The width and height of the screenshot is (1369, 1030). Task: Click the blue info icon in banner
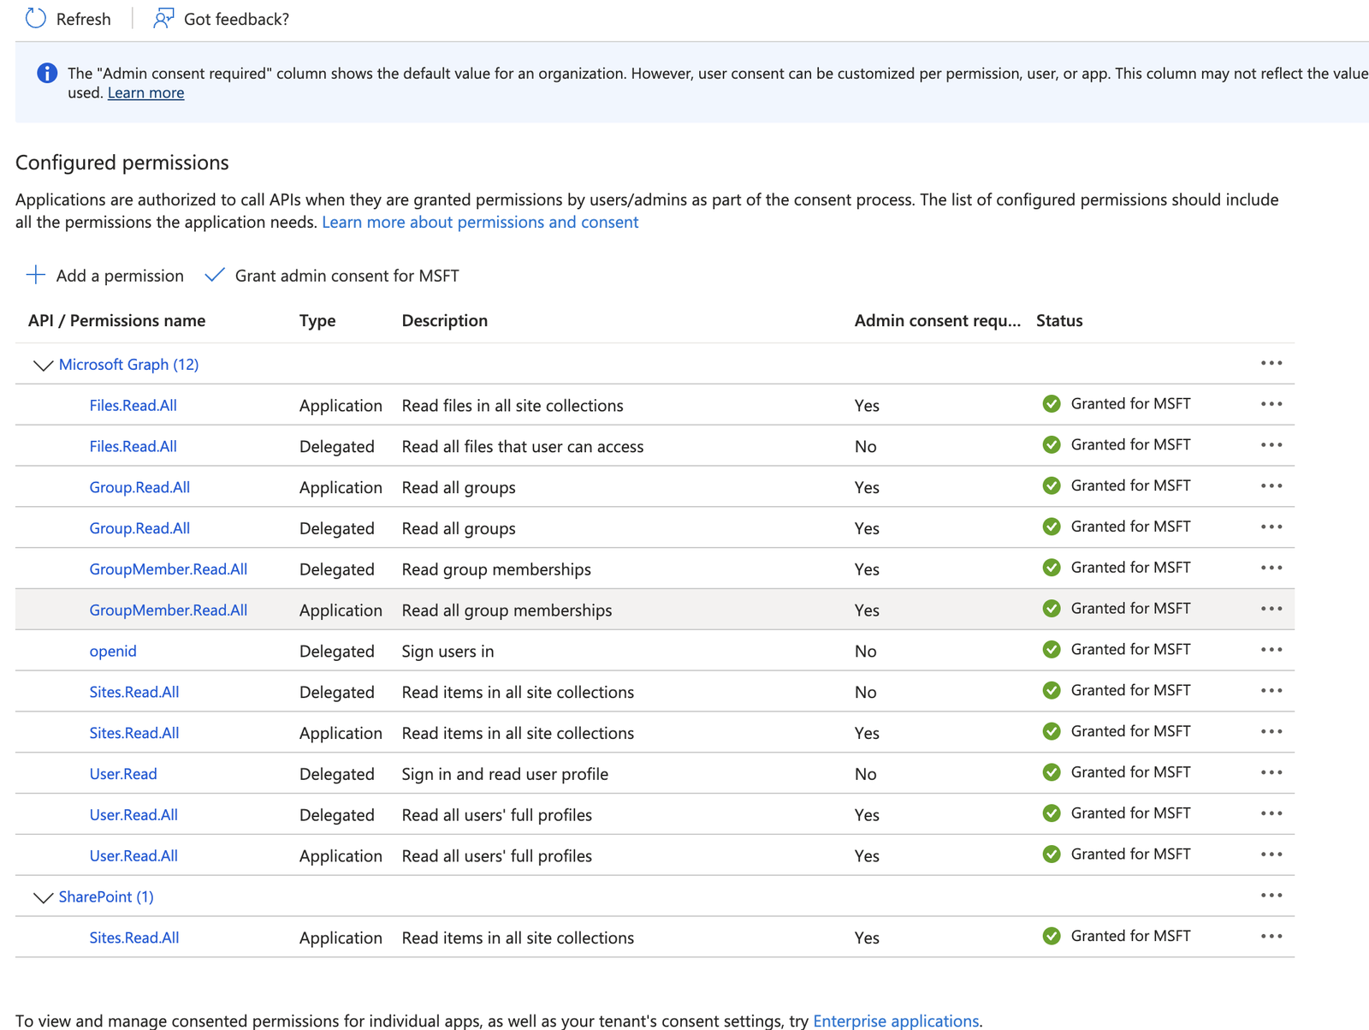pos(47,74)
